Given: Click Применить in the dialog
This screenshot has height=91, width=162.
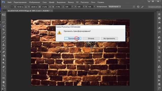Looking at the screenshot, I should pos(73,38).
